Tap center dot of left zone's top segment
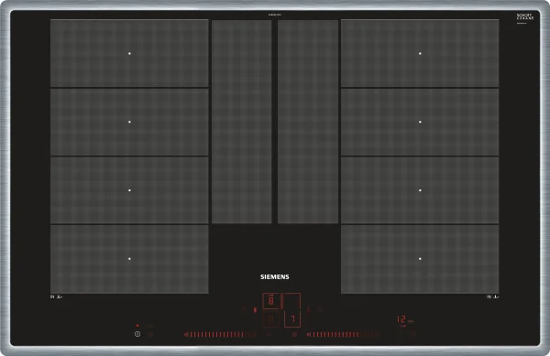The image size is (550, 356). click(x=129, y=54)
